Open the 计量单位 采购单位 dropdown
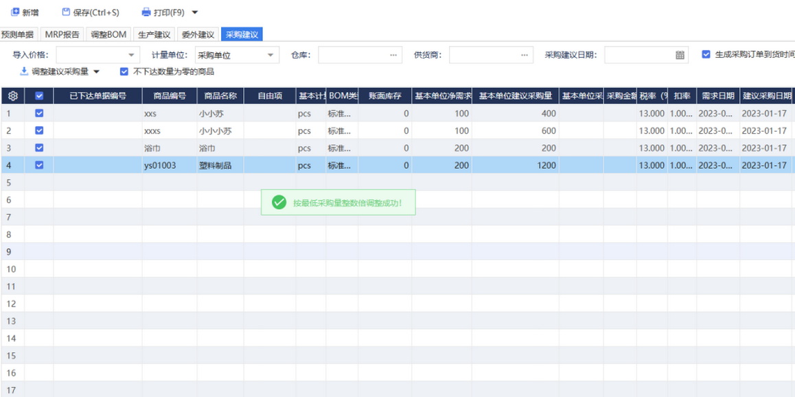The image size is (795, 397). (x=270, y=55)
